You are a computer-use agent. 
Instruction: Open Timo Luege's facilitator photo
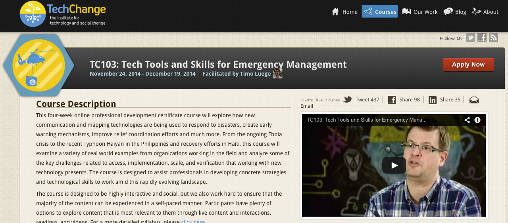click(277, 74)
